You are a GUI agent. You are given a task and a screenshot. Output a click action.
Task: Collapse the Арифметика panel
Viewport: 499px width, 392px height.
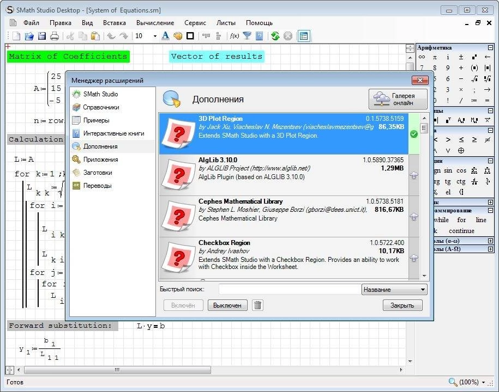point(490,48)
